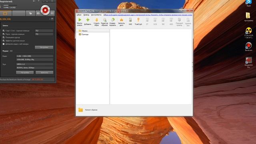Click the SCSI drive toolbar icon

tap(155, 20)
